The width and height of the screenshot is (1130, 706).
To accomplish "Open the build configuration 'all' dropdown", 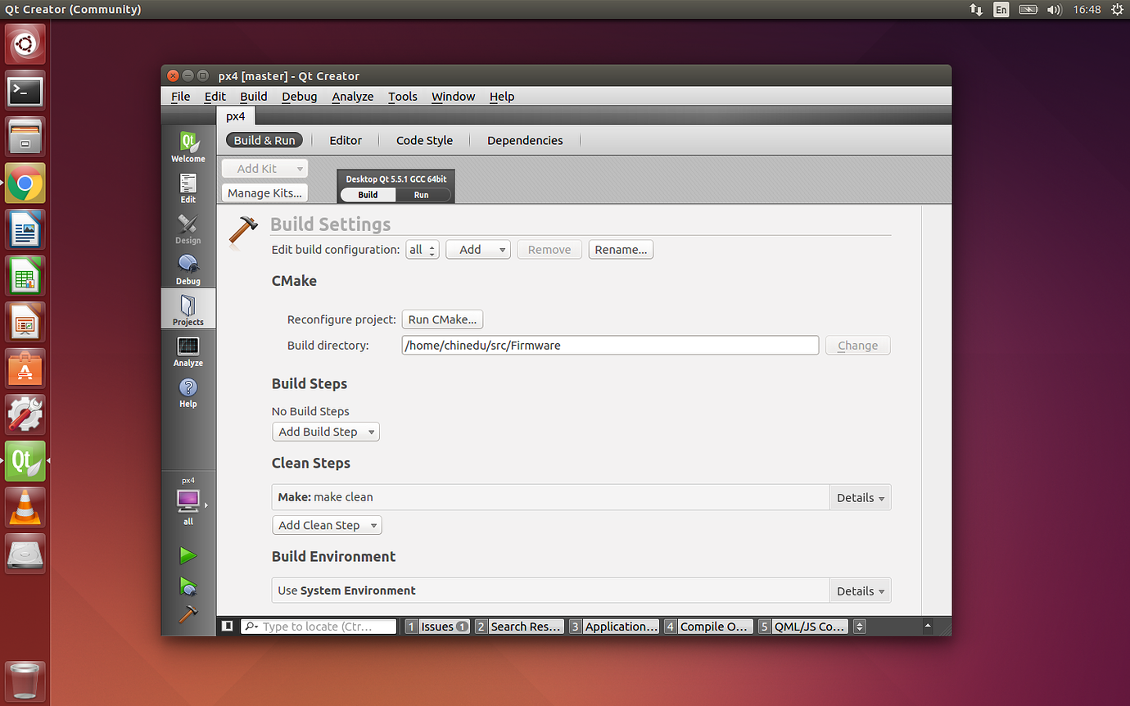I will (x=423, y=250).
